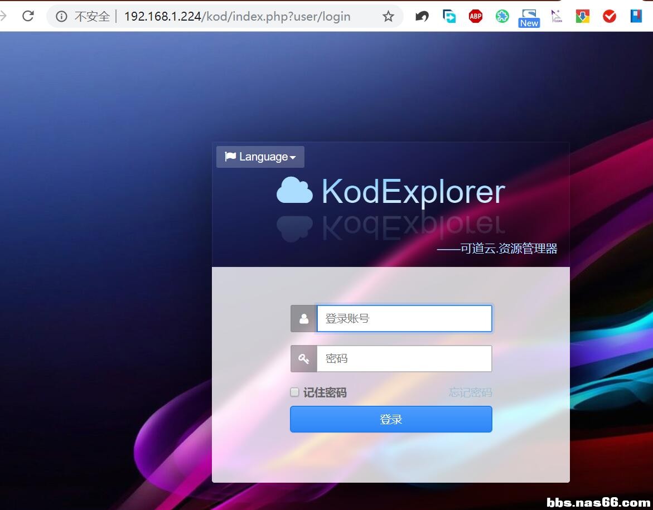Click the user icon beside account field
Image resolution: width=653 pixels, height=510 pixels.
(x=303, y=318)
